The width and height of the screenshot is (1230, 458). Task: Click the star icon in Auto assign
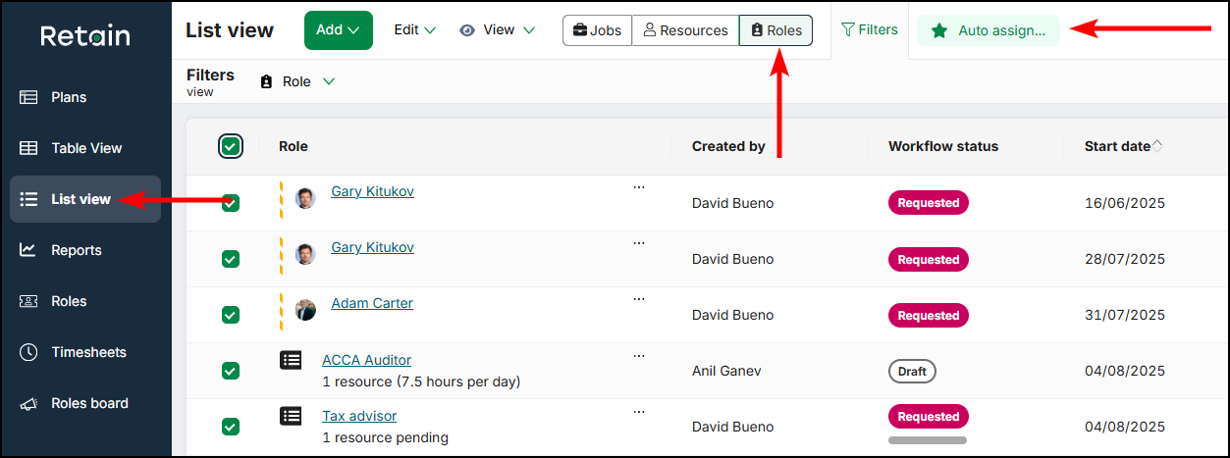coord(939,30)
